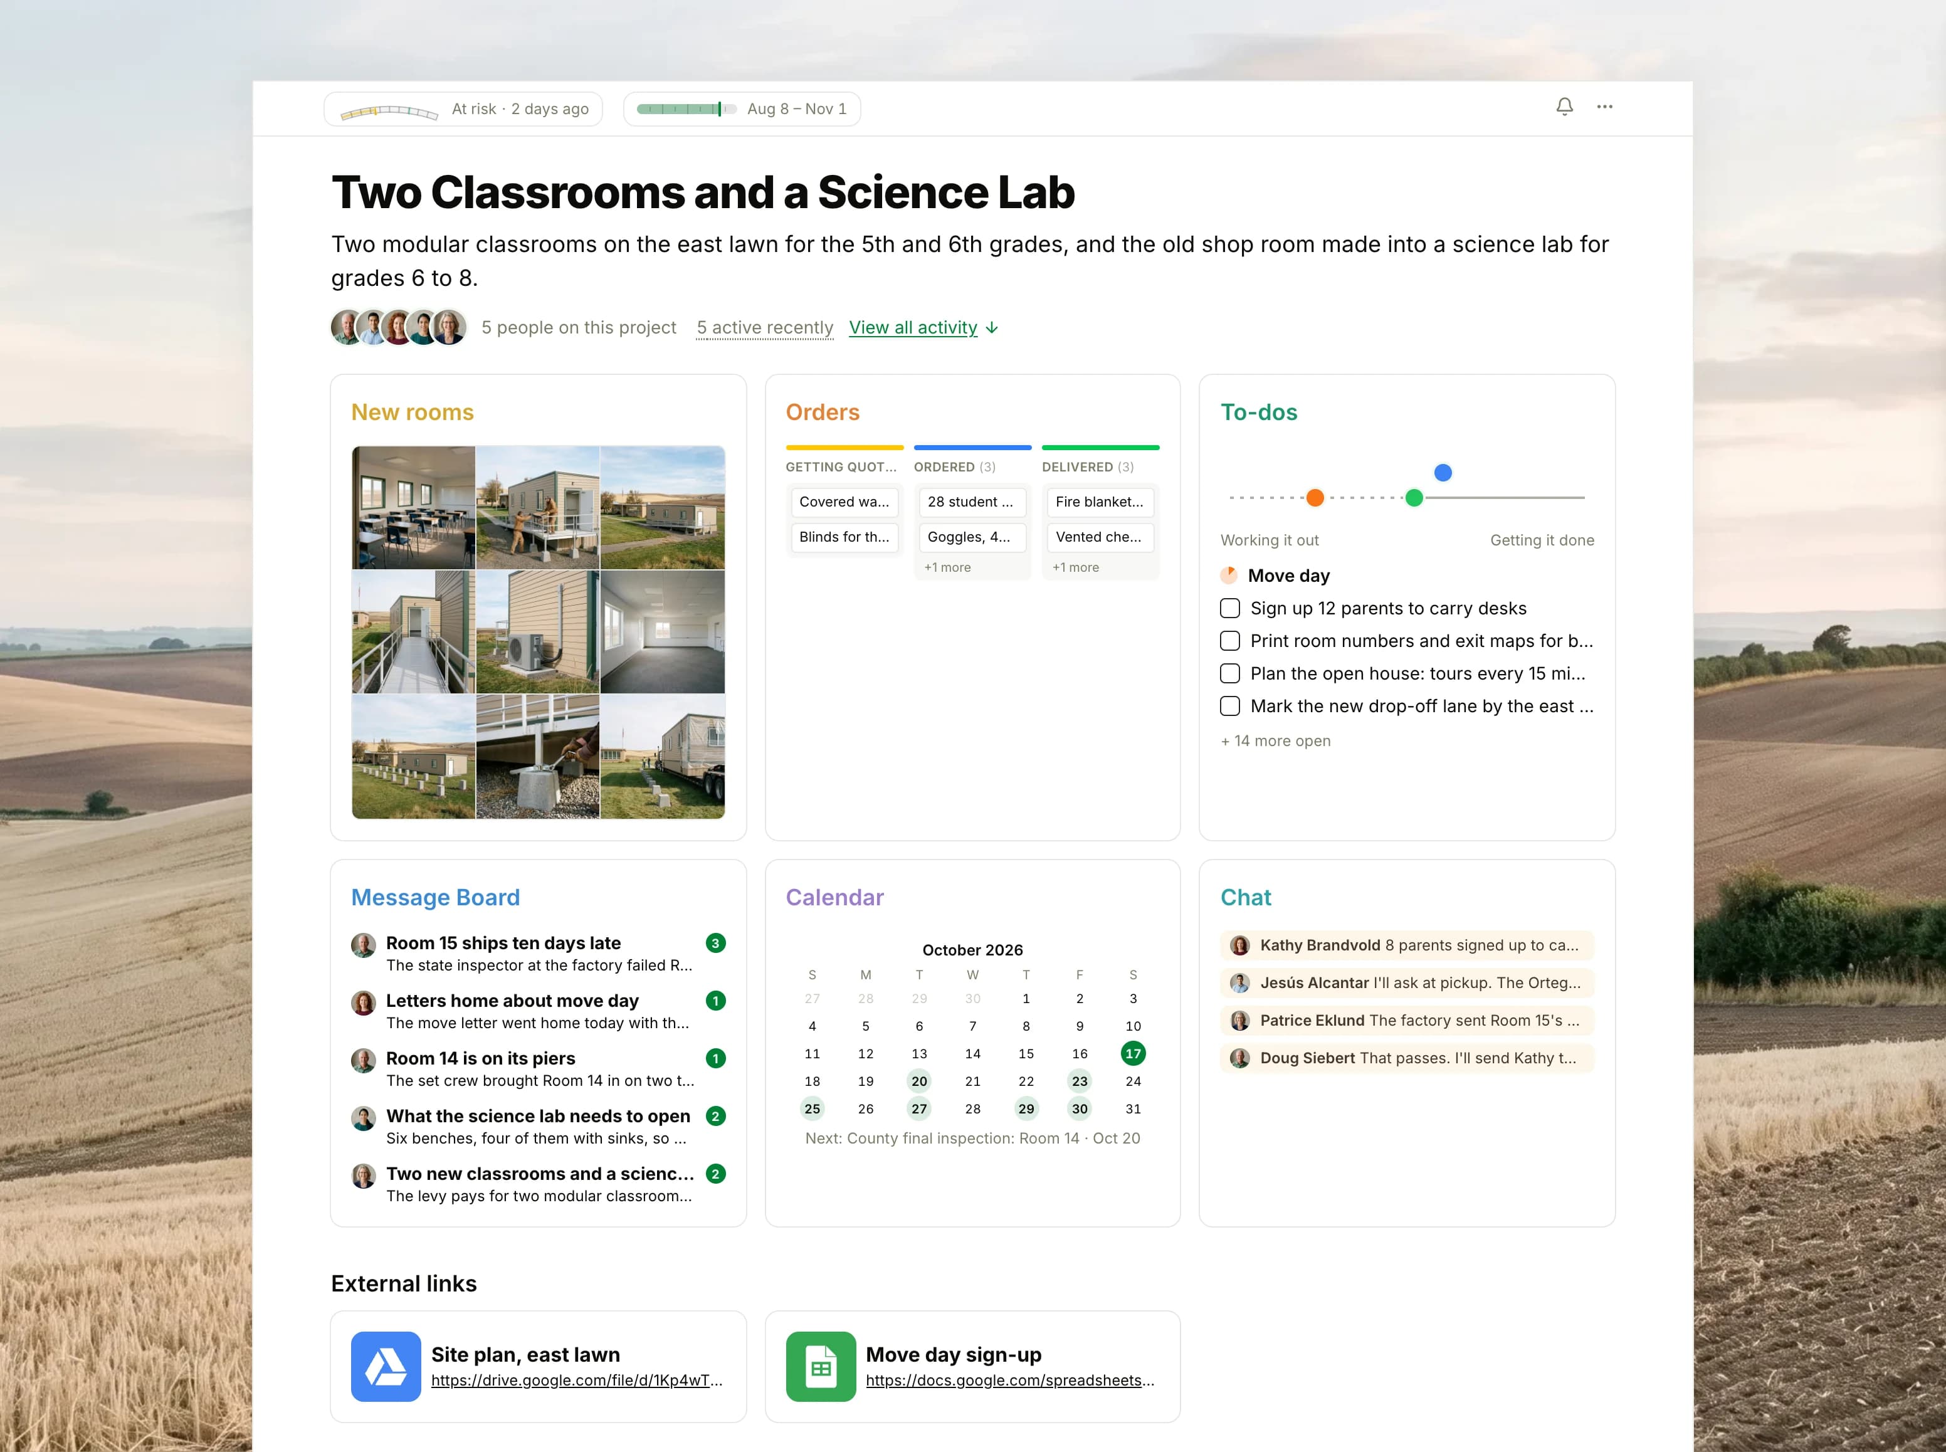1946x1452 pixels.
Task: Open the Message Board section heading
Action: (x=435, y=897)
